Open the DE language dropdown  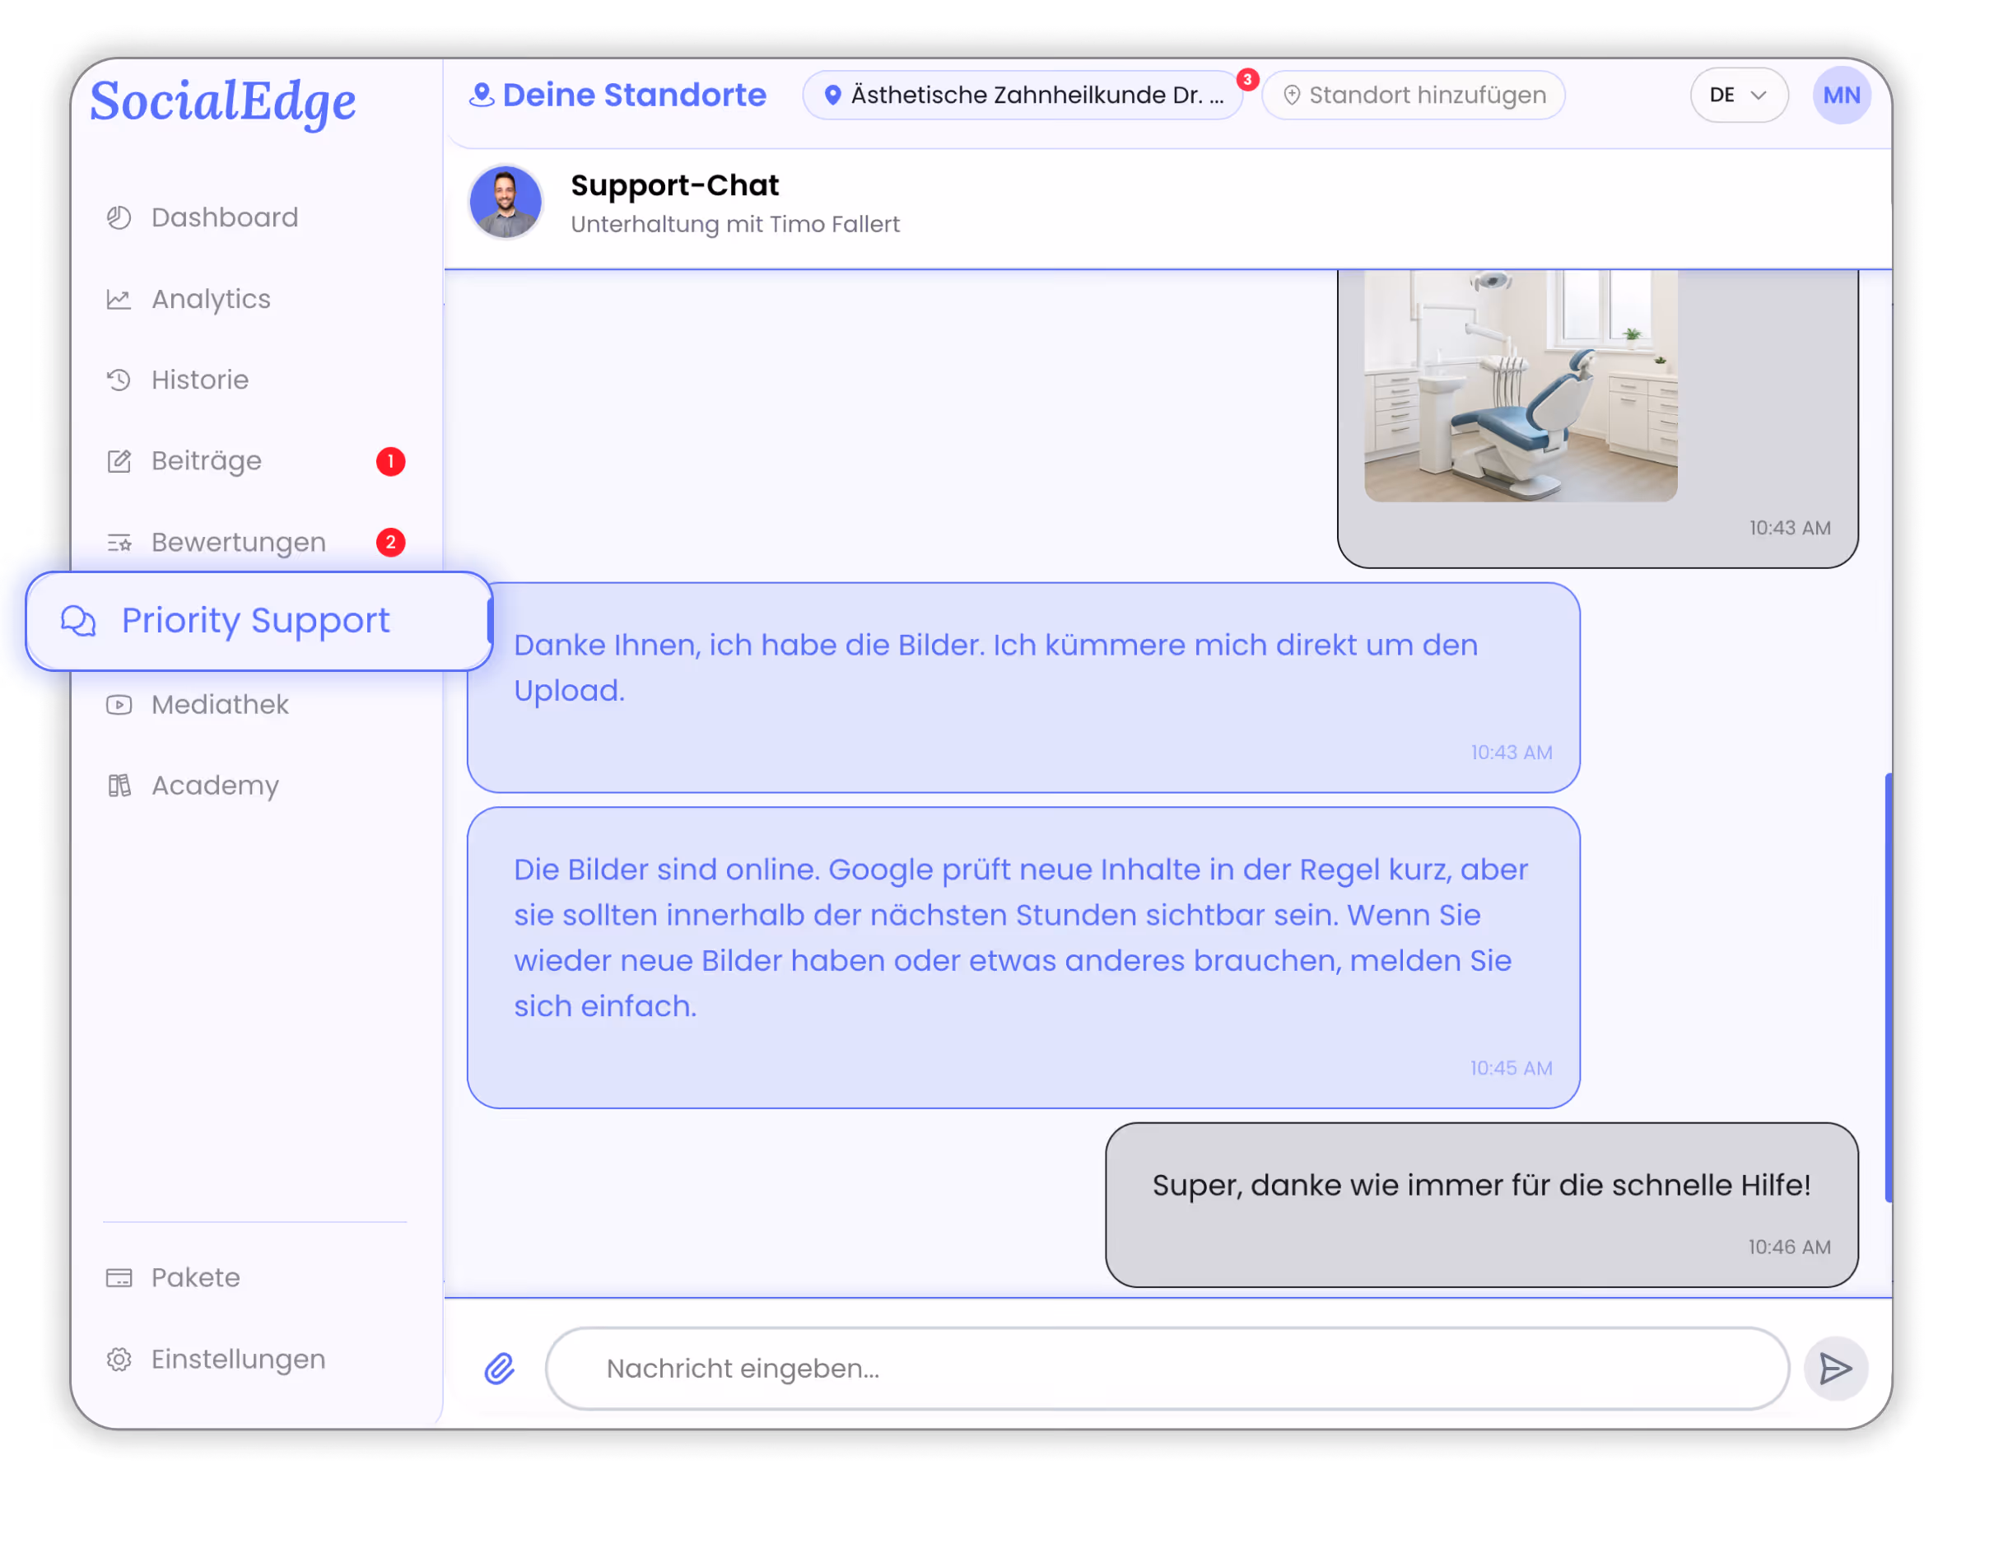coord(1738,95)
